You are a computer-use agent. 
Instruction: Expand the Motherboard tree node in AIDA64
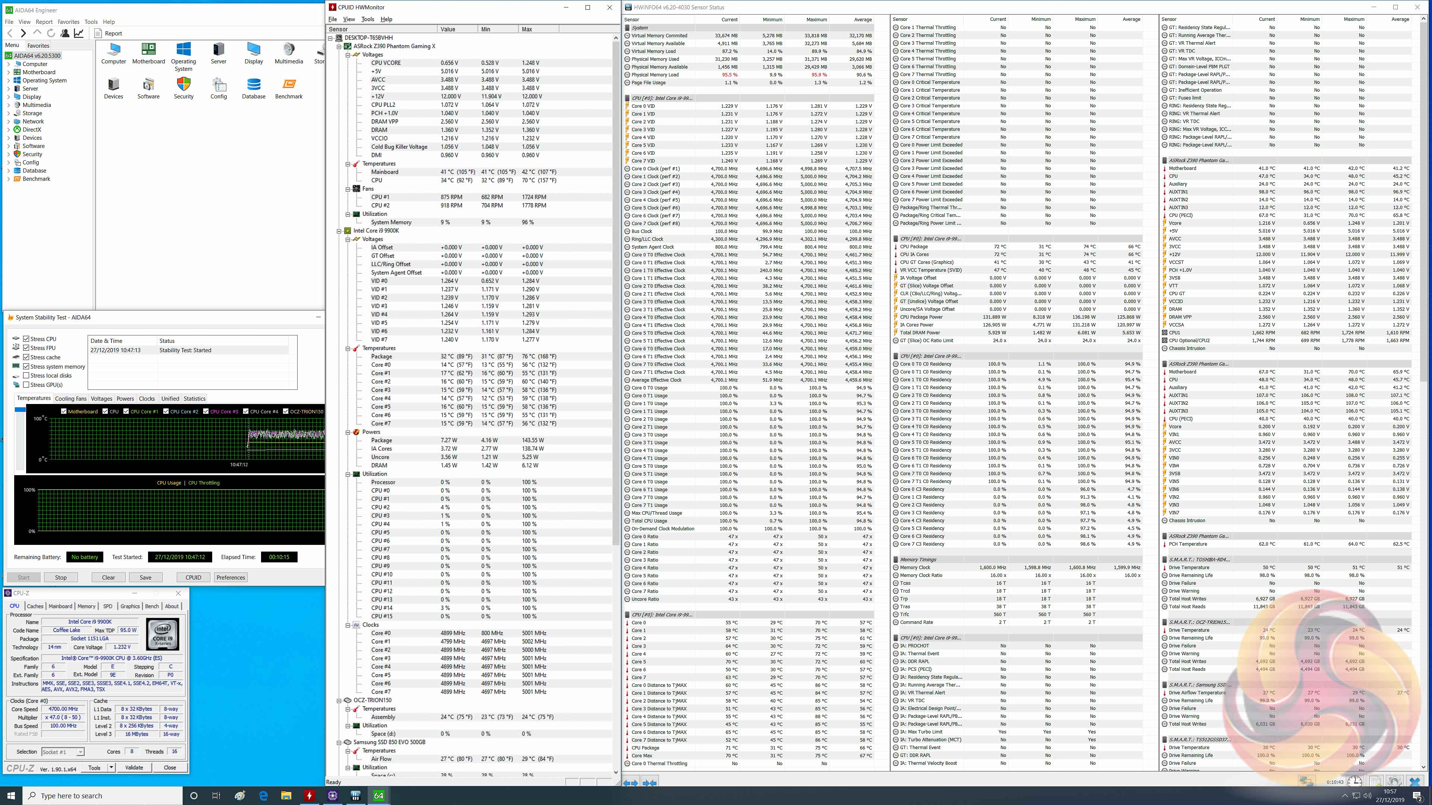click(x=8, y=72)
